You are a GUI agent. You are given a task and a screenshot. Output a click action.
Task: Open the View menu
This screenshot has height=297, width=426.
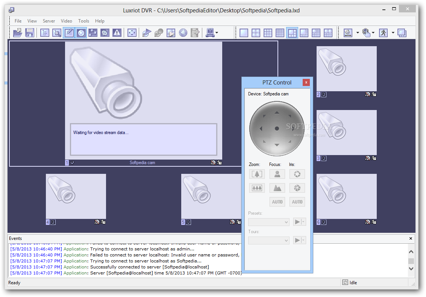[32, 21]
